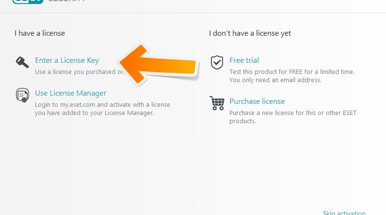This screenshot has width=386, height=215.
Task: Skip activation using the bottom link
Action: 344,213
